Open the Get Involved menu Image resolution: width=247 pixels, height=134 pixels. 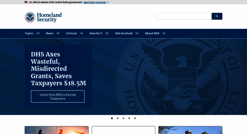click(124, 33)
